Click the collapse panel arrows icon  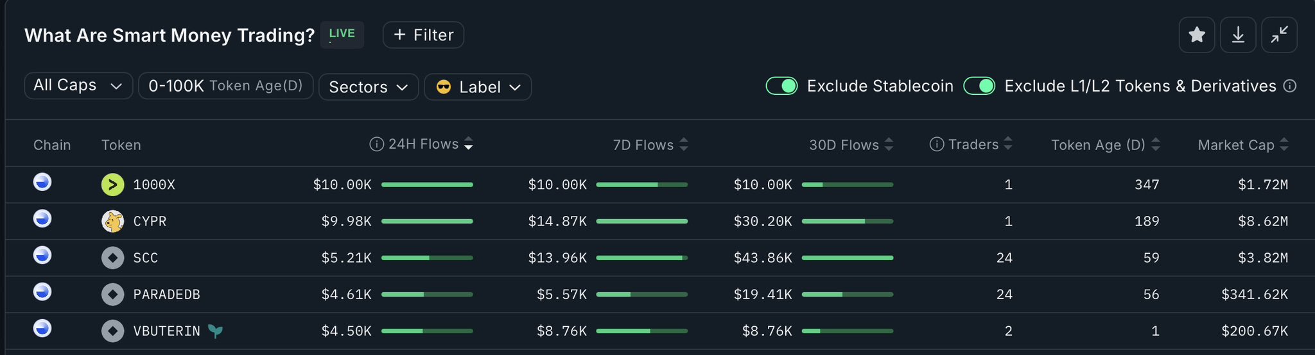pos(1279,35)
